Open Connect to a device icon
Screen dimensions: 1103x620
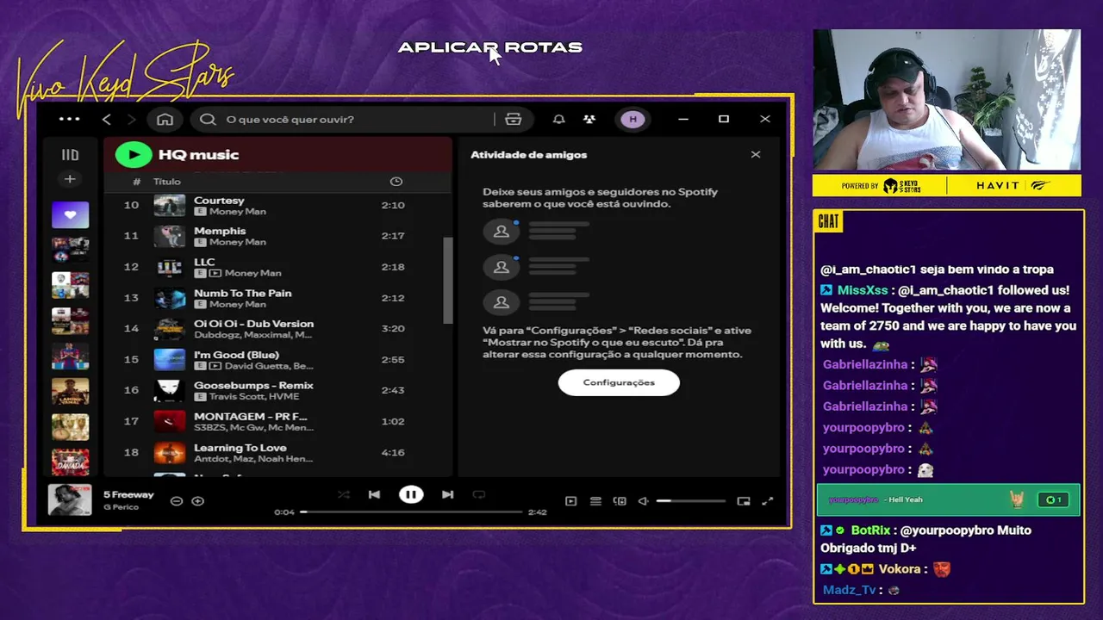(x=620, y=501)
